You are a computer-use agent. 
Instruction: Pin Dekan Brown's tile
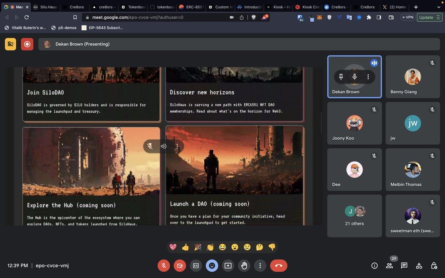(341, 77)
